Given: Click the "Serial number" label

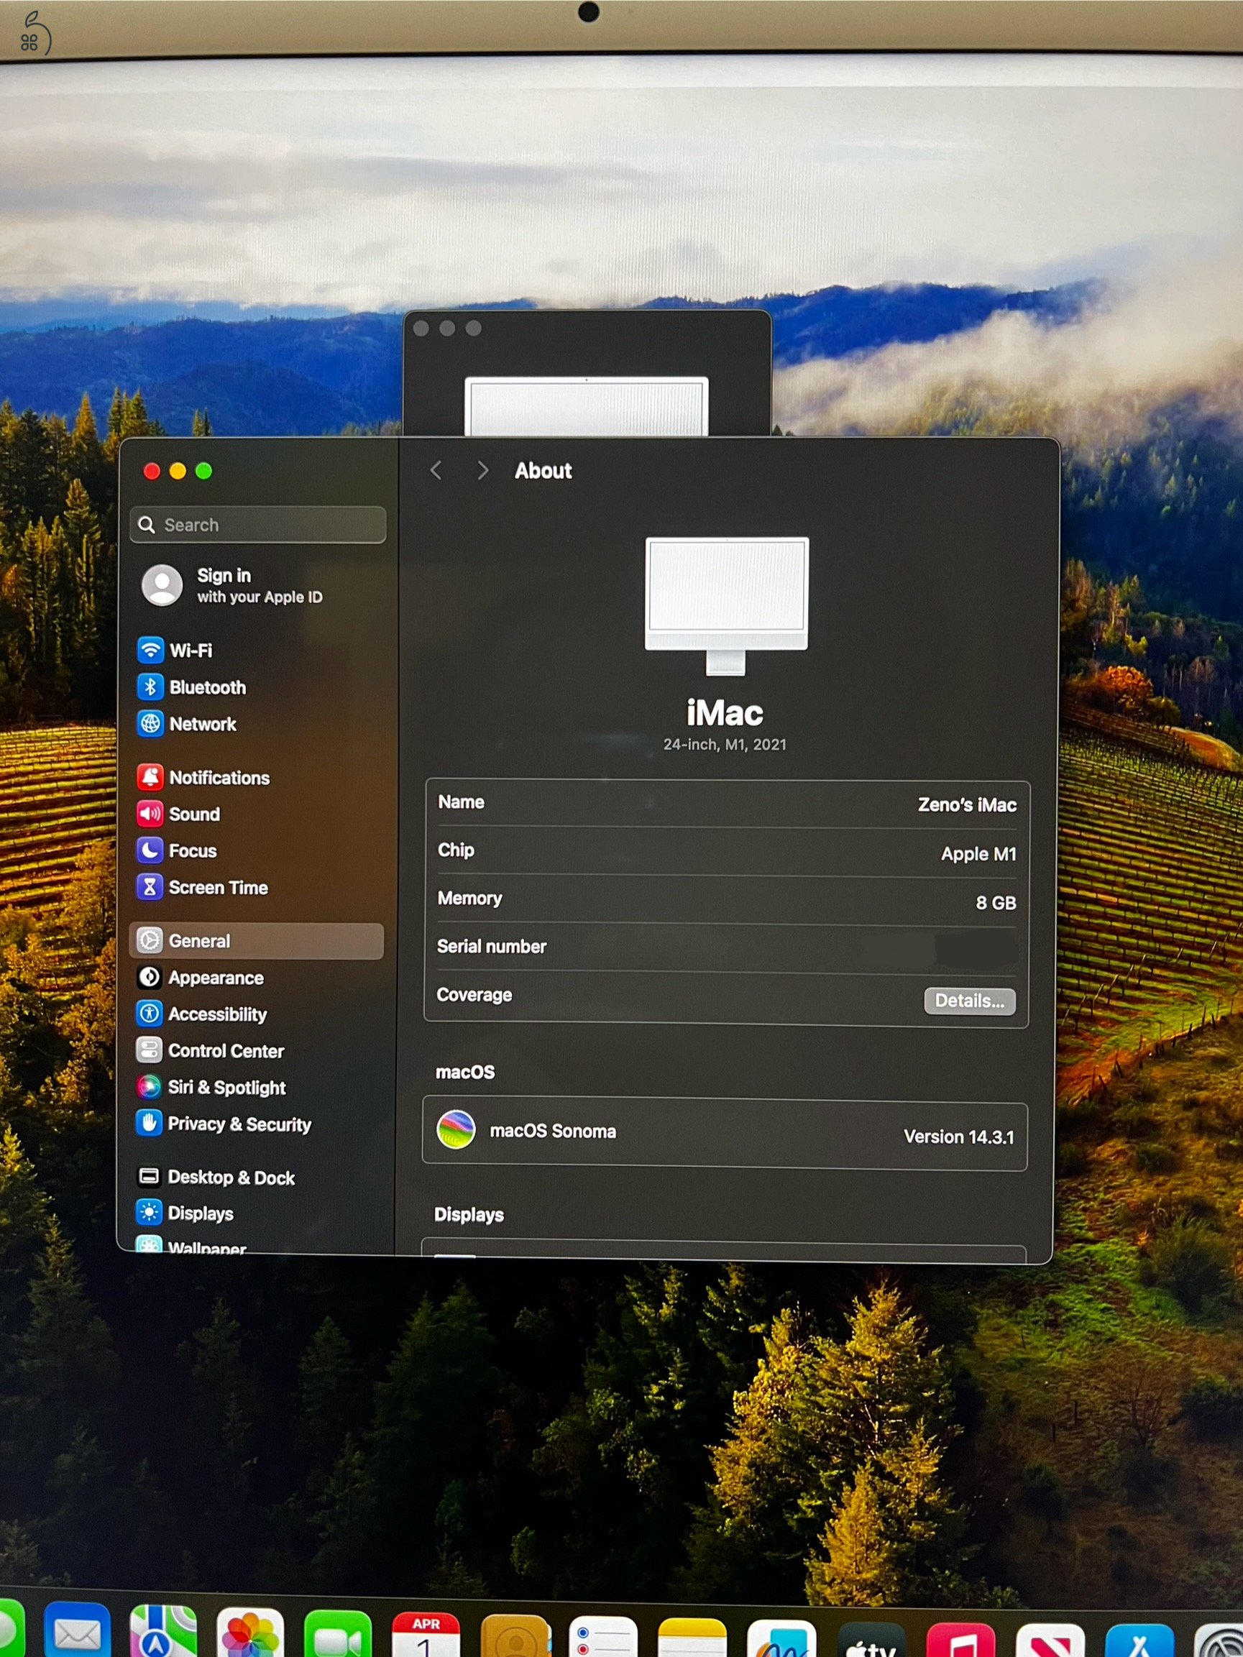Looking at the screenshot, I should (492, 946).
